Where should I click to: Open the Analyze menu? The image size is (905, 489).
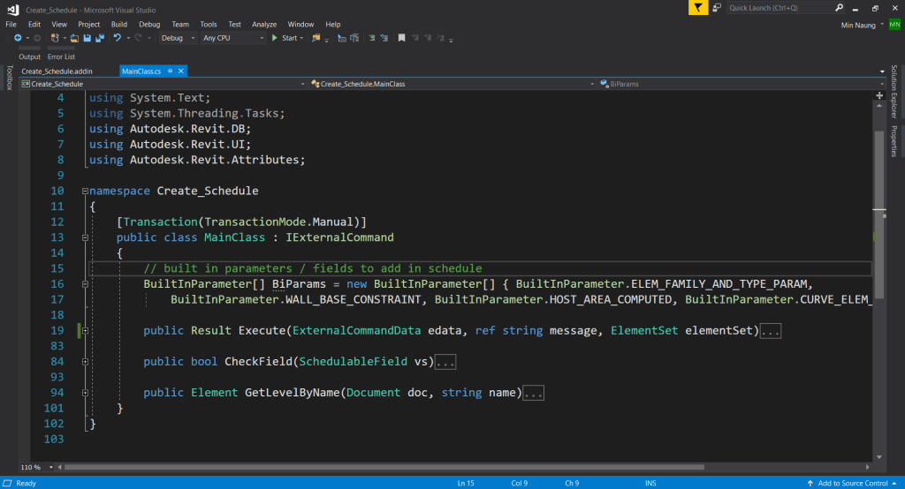(263, 24)
